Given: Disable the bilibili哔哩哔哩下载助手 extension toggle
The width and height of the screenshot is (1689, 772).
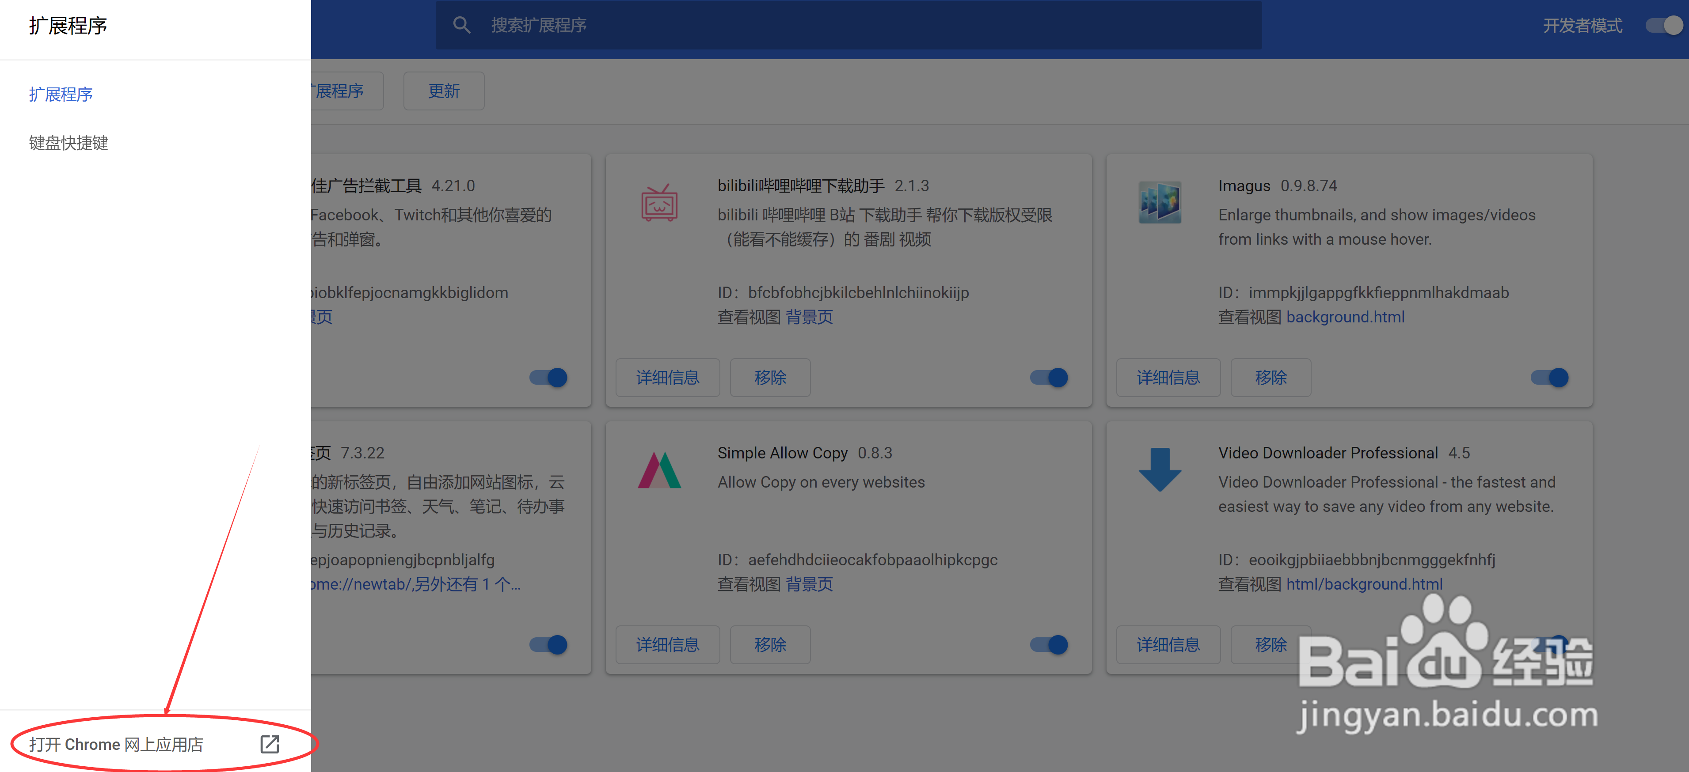Looking at the screenshot, I should point(1048,378).
